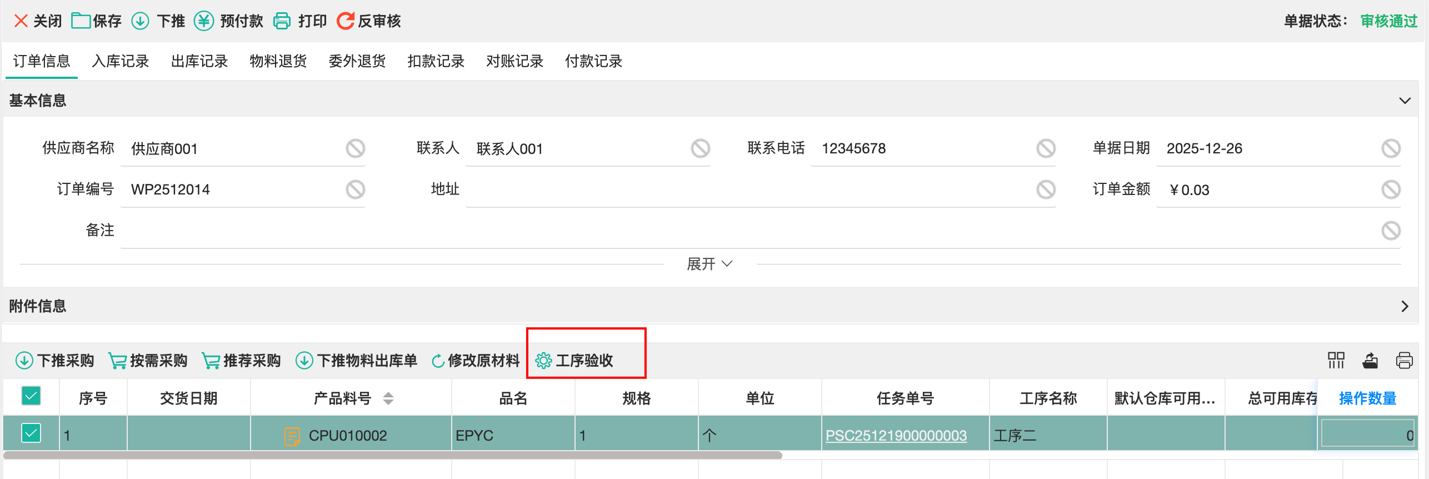Viewport: 1429px width, 479px height.
Task: Click the 预付款 yen icon button
Action: point(204,21)
